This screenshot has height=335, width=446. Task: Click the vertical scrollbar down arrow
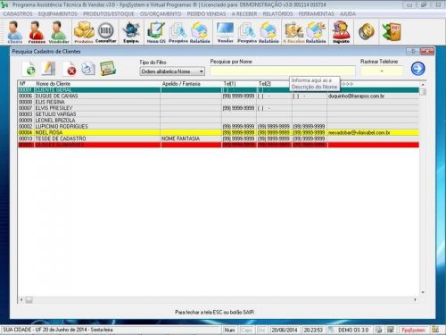click(423, 292)
